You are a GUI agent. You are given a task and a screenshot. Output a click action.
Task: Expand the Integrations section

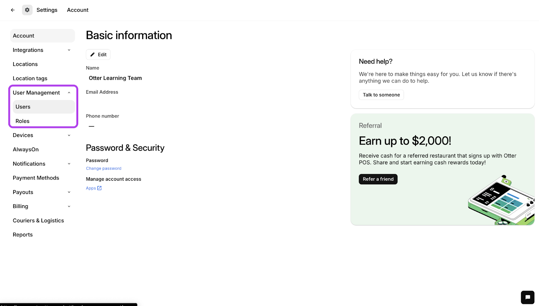click(69, 50)
